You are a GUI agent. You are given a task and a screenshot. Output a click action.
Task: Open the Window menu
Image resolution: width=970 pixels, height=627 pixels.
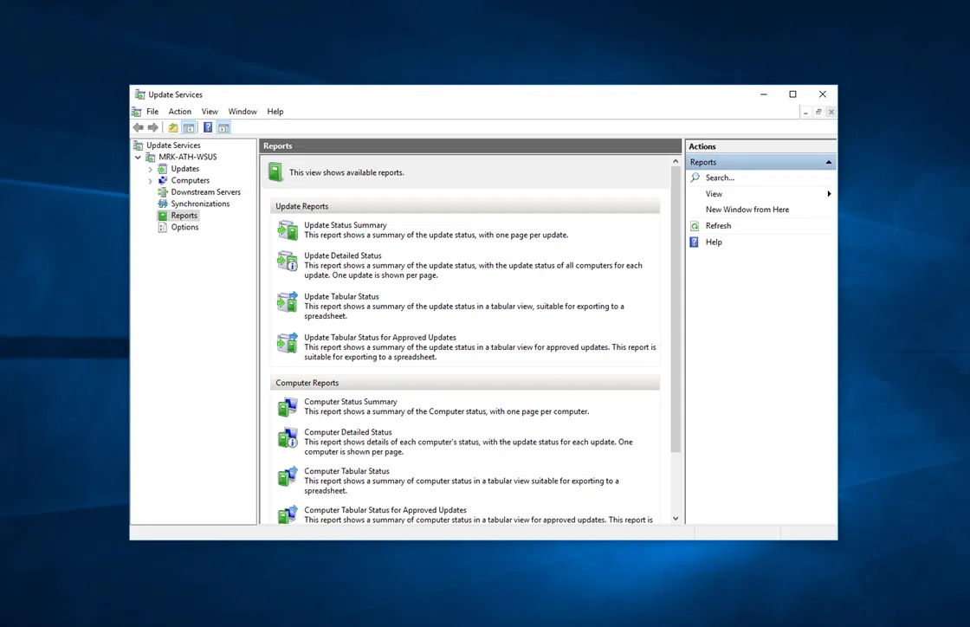tap(242, 112)
